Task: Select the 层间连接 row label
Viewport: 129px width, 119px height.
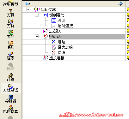Action: tap(65, 26)
